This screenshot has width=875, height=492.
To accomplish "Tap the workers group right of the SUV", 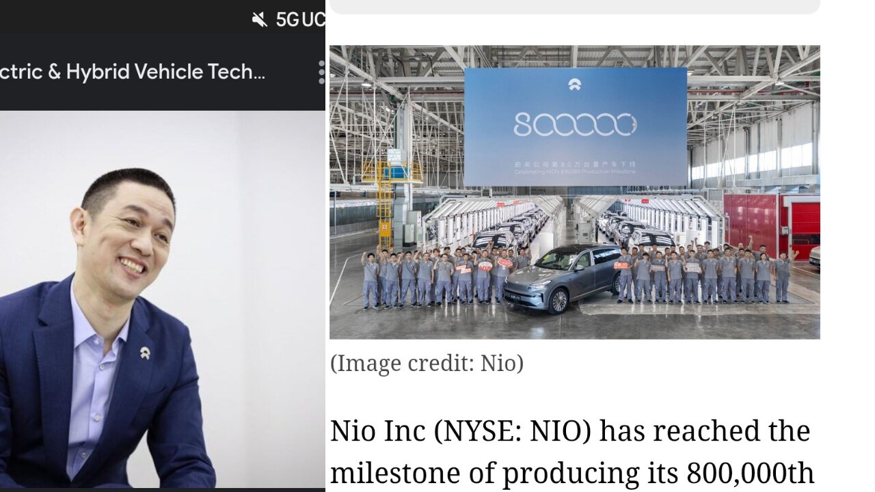I will pos(704,273).
